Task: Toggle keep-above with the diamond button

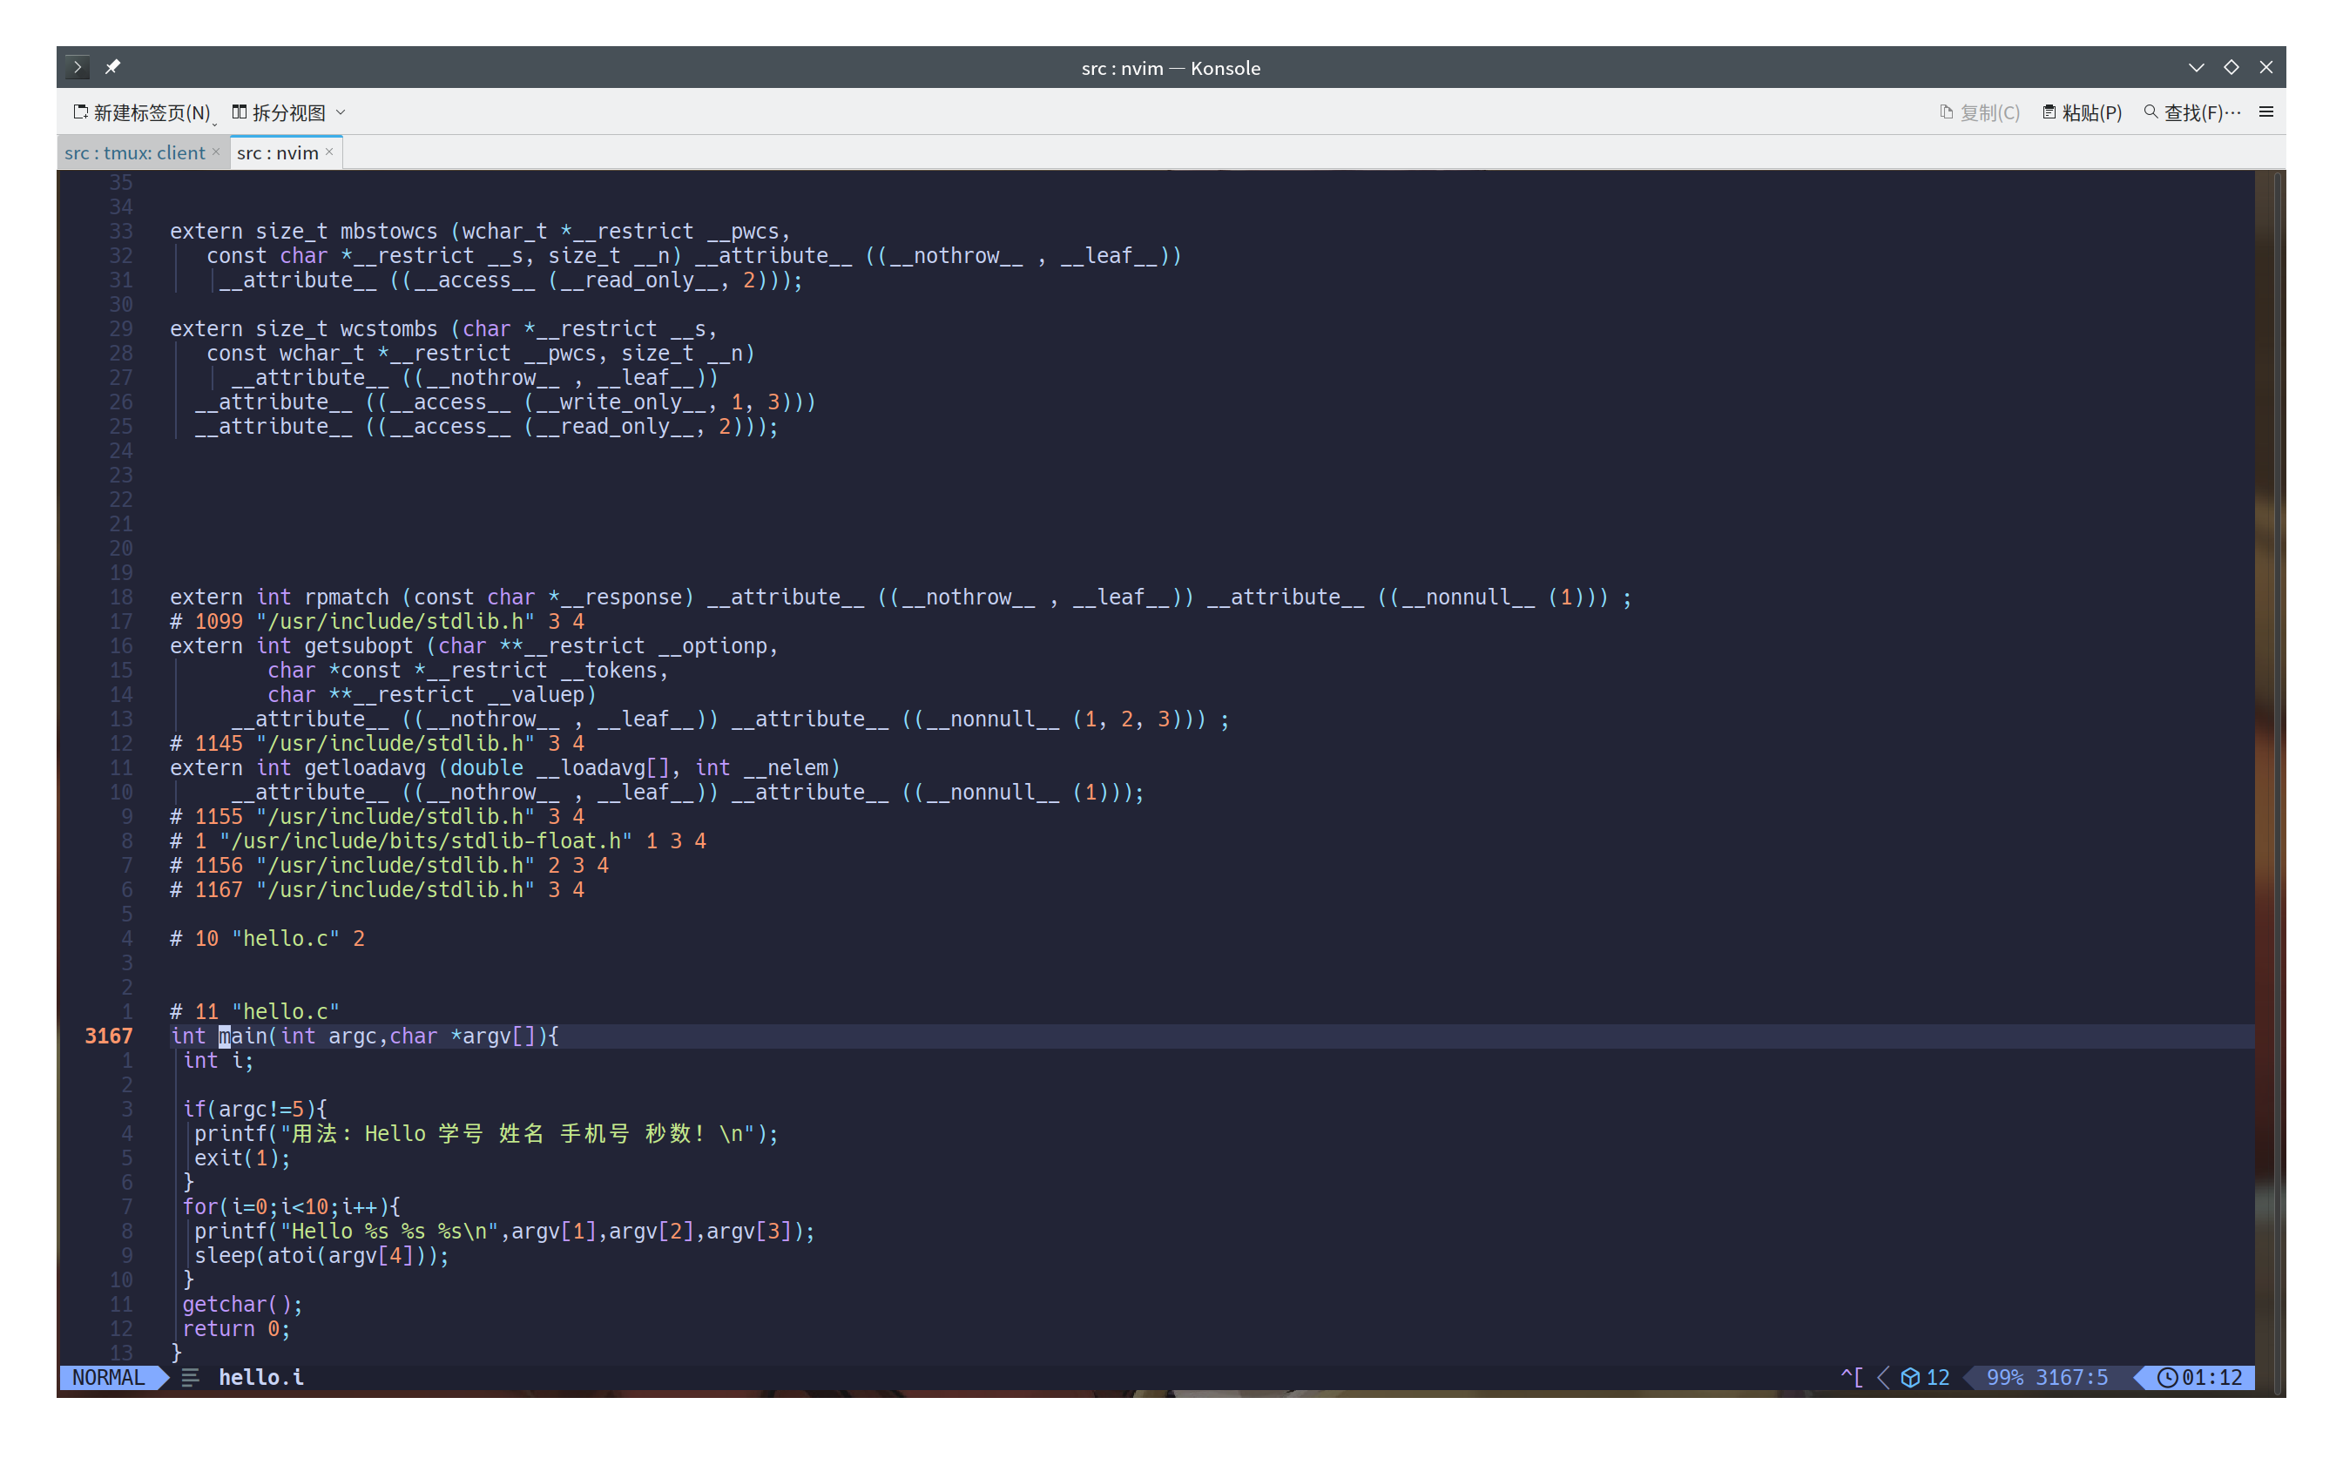Action: point(2231,67)
